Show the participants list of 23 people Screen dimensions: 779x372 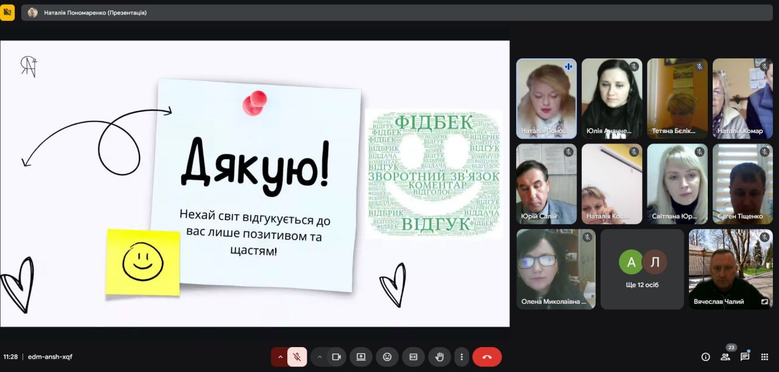pyautogui.click(x=725, y=357)
